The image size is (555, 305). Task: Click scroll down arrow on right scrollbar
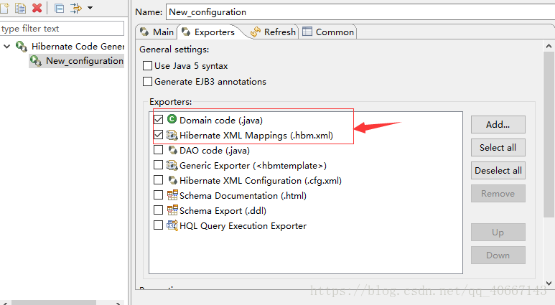549,283
